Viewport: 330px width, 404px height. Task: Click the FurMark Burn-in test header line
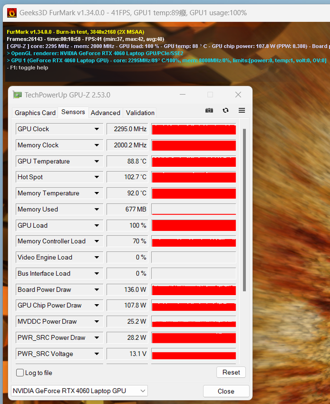[x=75, y=32]
